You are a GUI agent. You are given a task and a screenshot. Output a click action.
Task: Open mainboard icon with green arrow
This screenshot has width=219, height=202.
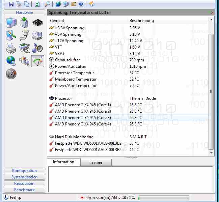[24, 22]
